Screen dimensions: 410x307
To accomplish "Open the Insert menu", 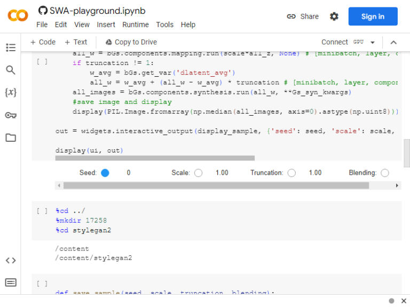I will [x=106, y=25].
